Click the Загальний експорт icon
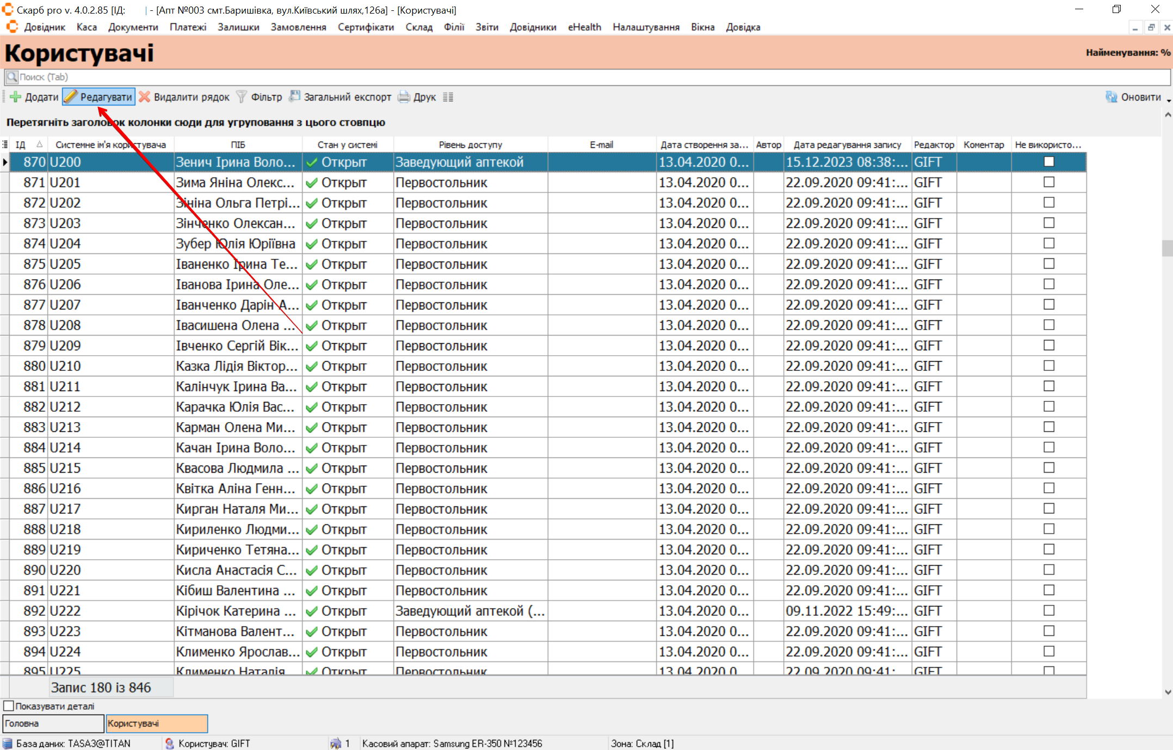 [x=294, y=97]
